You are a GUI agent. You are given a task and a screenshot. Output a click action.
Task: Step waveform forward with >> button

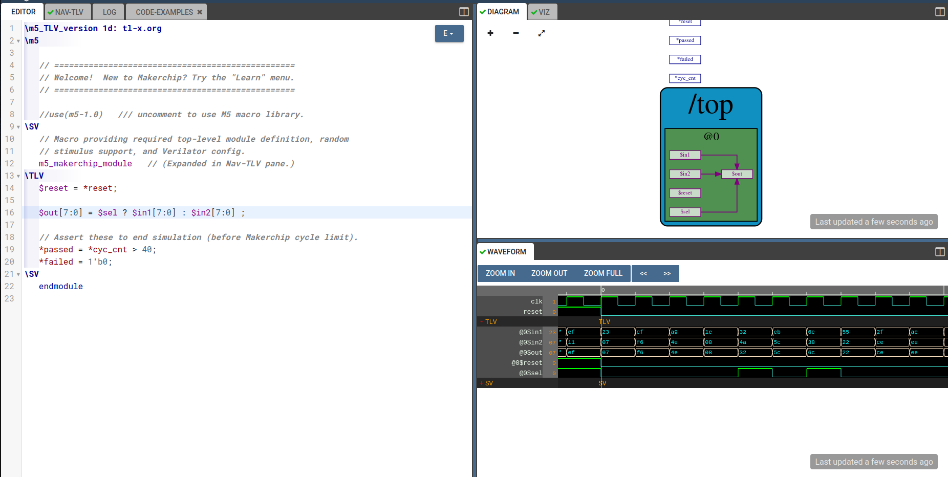[667, 273]
